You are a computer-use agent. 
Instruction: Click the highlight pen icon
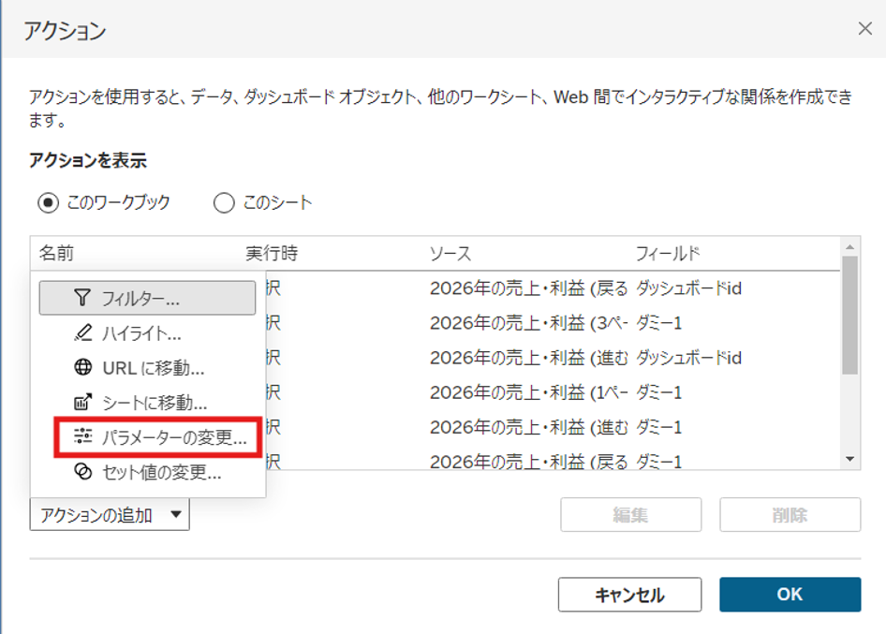tap(83, 332)
